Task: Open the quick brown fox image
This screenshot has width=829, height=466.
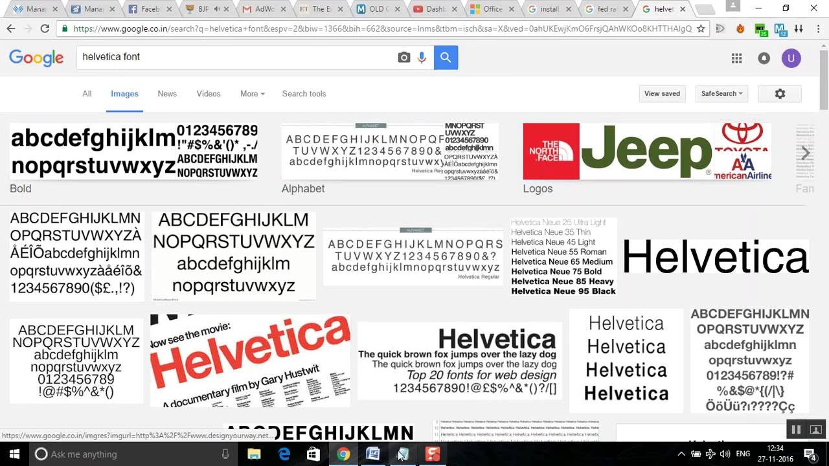Action: click(460, 361)
